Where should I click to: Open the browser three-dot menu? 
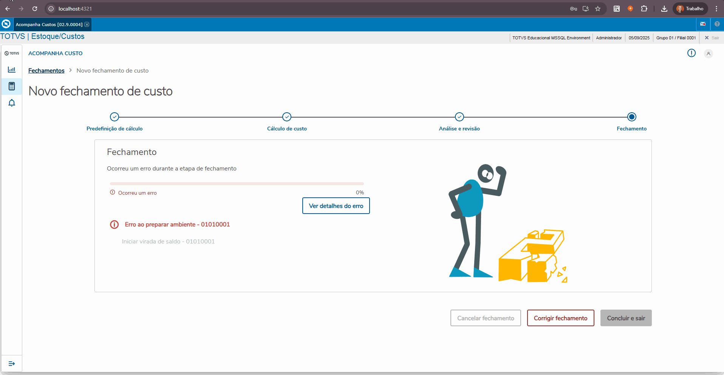(x=716, y=9)
